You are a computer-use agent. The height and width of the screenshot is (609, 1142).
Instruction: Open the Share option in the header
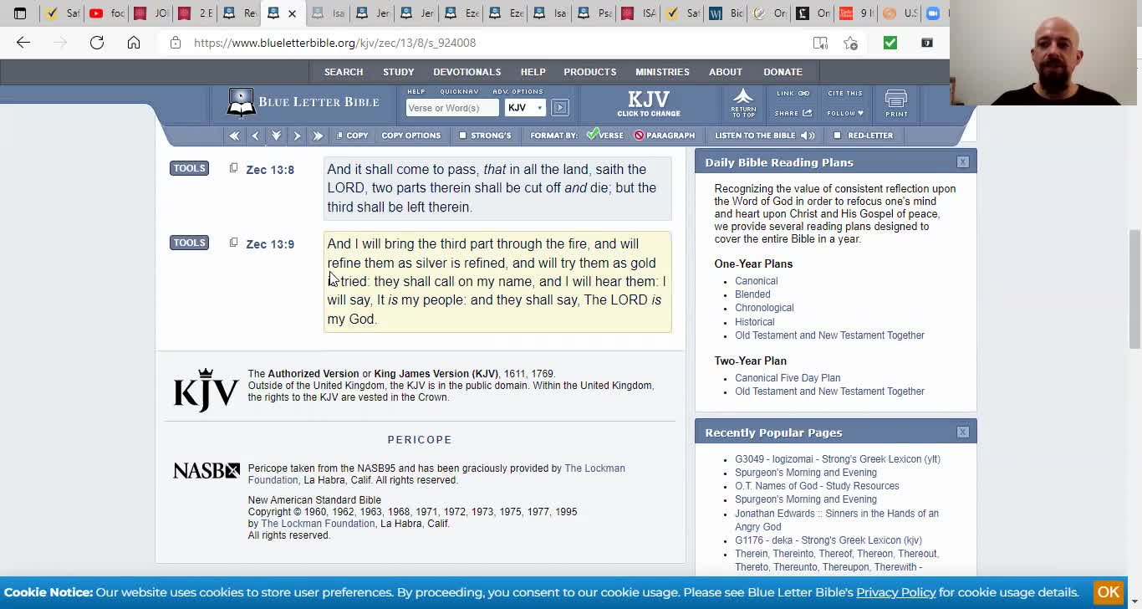(x=793, y=113)
